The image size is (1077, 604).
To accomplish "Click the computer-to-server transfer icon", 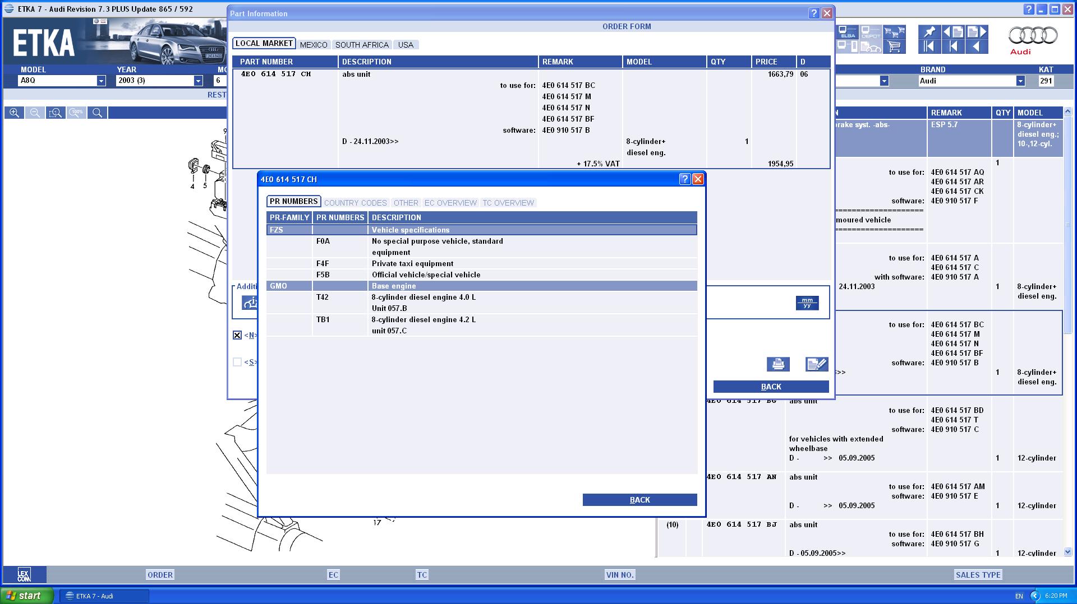I will (x=848, y=47).
